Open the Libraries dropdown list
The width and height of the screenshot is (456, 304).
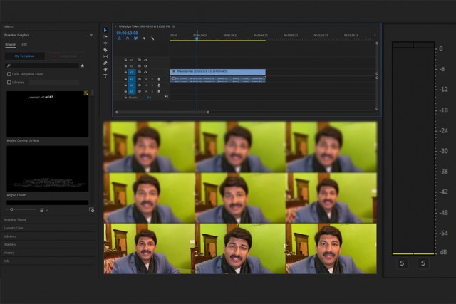click(53, 83)
